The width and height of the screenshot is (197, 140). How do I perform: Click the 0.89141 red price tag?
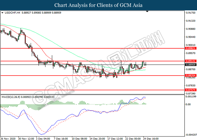[190, 61]
